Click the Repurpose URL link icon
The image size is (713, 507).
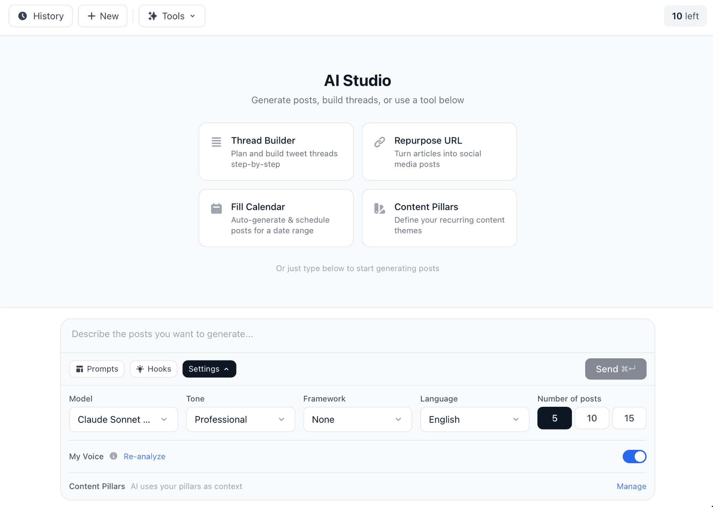pyautogui.click(x=380, y=142)
